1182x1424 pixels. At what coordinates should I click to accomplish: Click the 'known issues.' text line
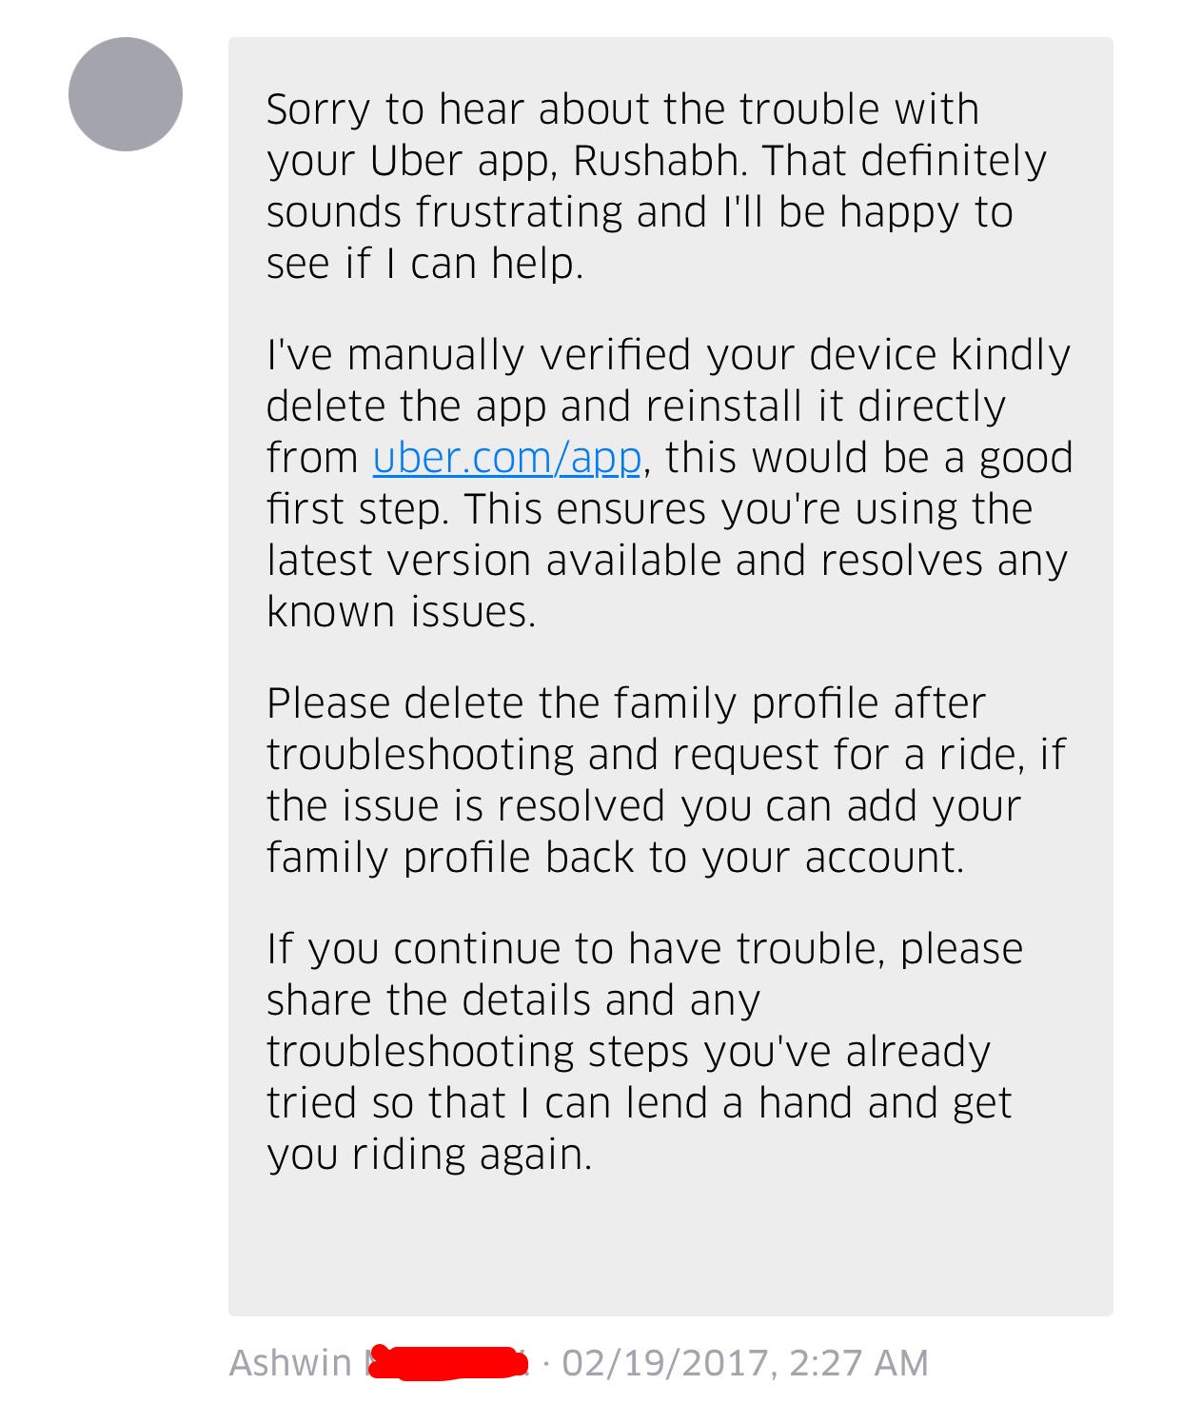(x=402, y=611)
